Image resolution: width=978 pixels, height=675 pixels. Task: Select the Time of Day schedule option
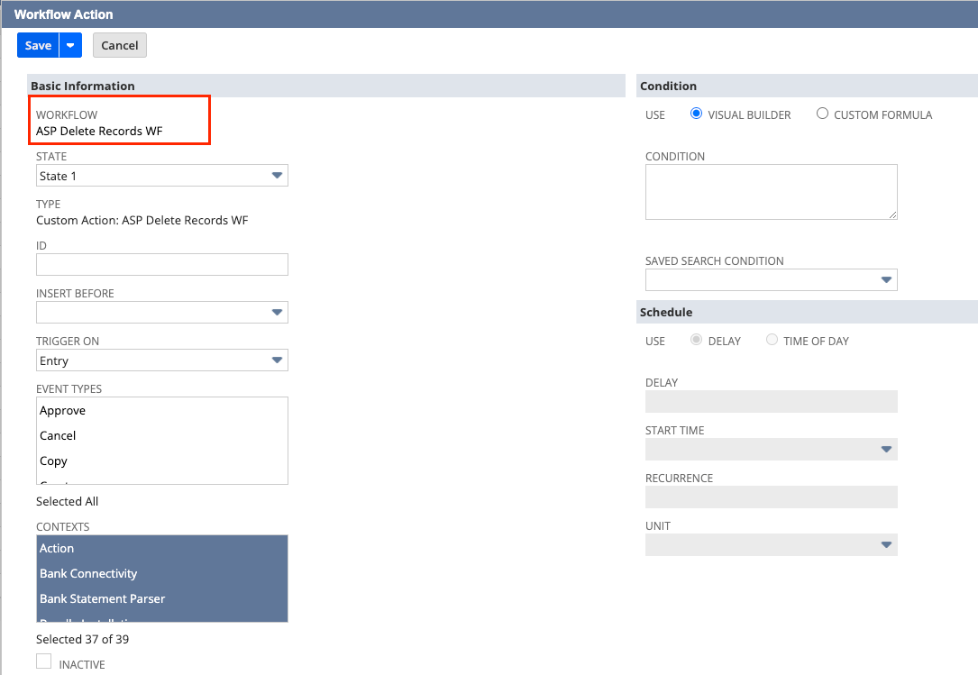coord(772,340)
